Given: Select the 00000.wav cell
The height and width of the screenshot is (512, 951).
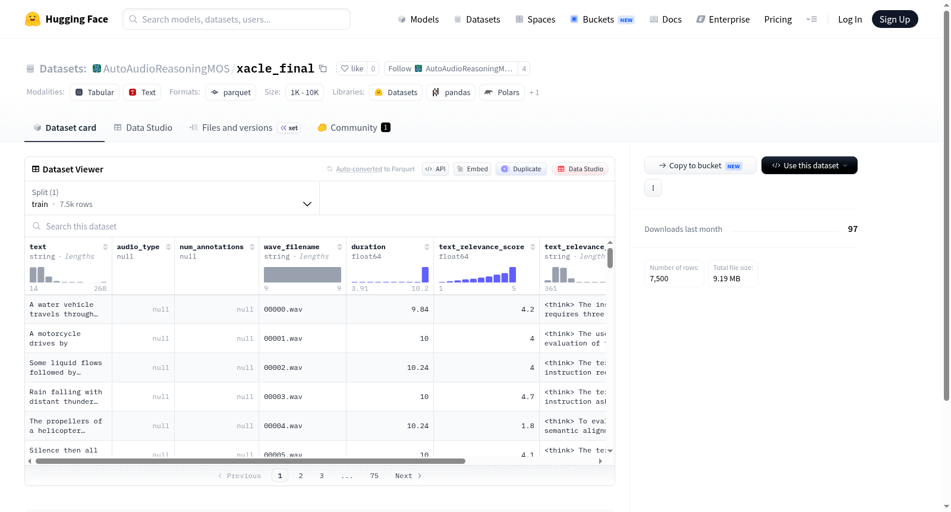Looking at the screenshot, I should [x=303, y=309].
